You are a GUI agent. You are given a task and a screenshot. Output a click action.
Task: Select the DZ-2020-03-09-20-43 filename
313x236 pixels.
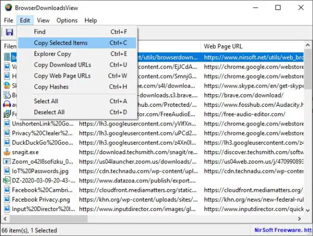coord(43,181)
